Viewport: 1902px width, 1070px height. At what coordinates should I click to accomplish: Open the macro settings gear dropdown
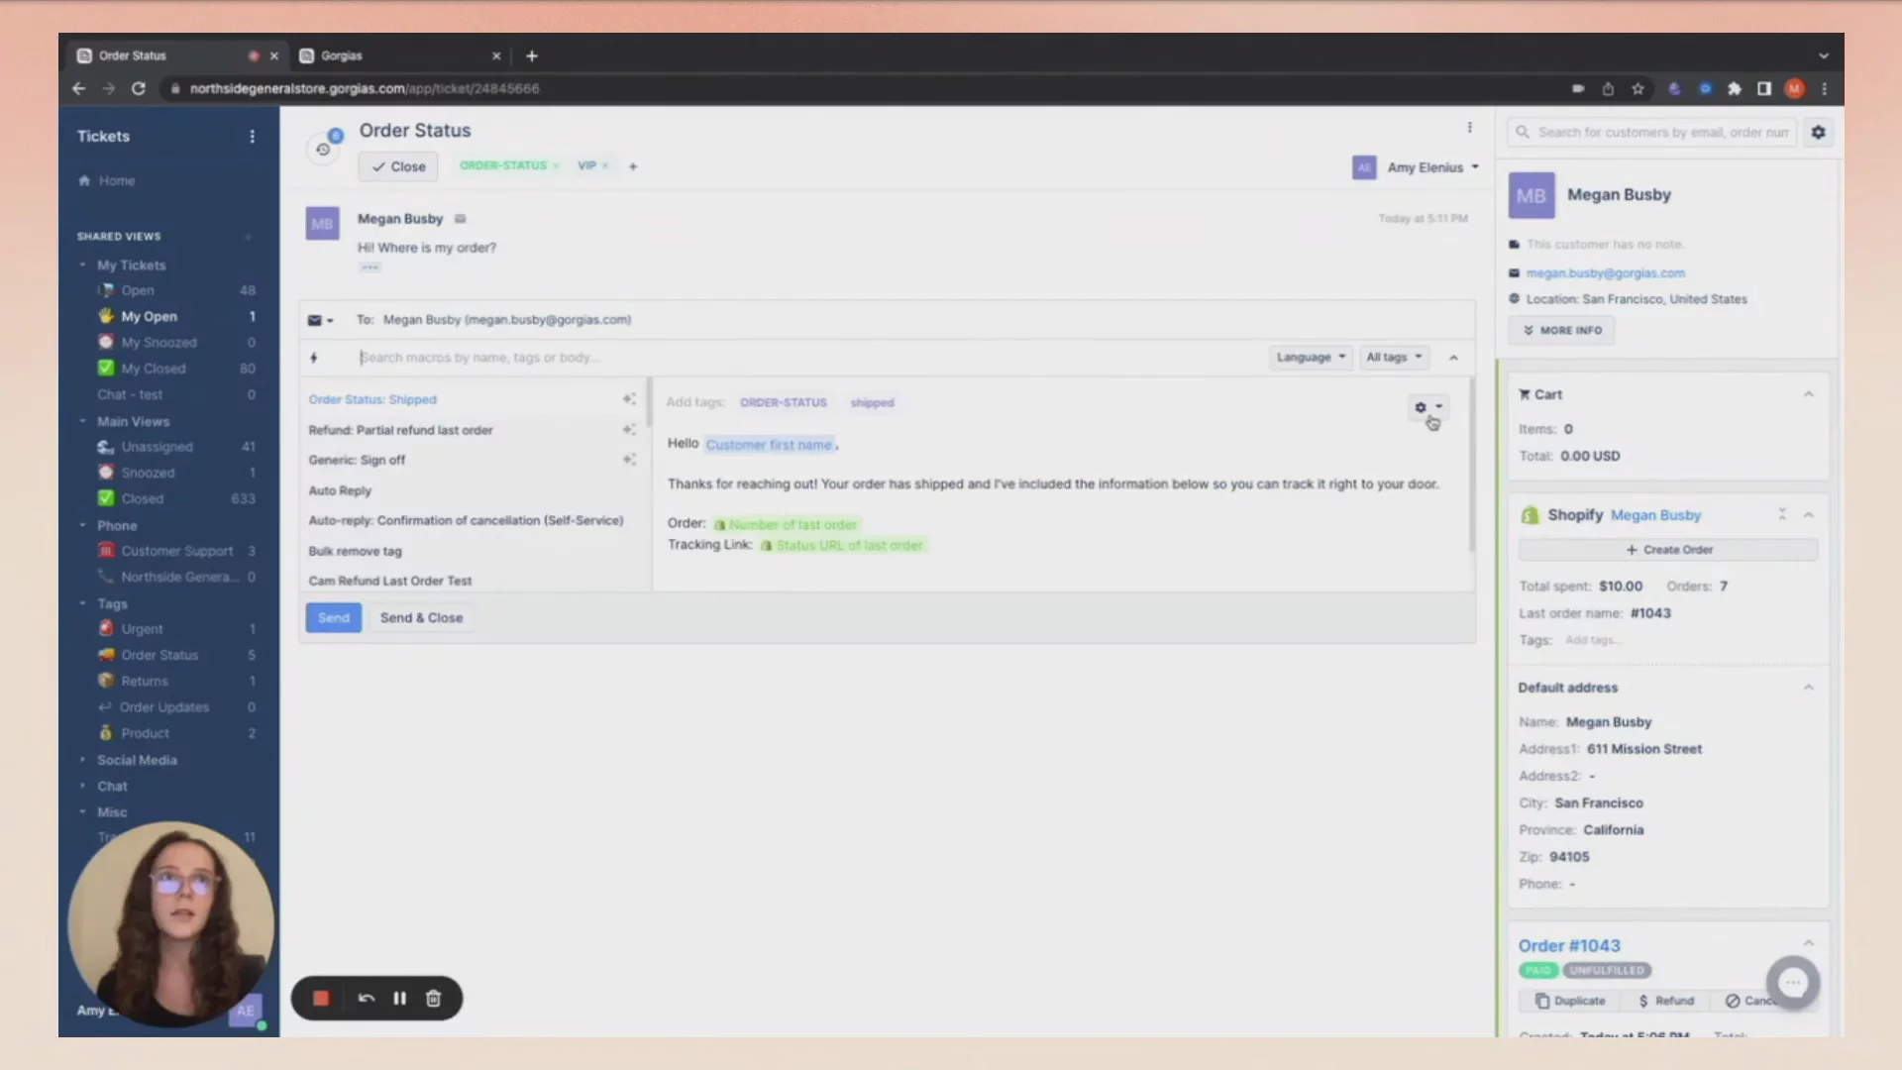click(x=1427, y=407)
